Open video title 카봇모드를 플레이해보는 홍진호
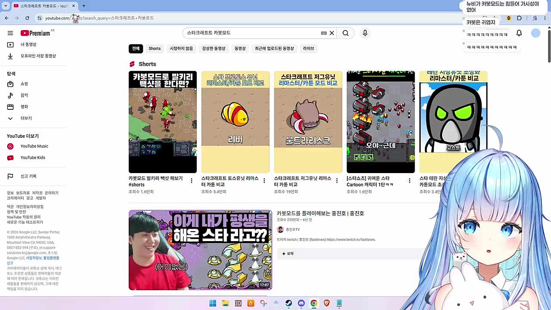The image size is (551, 310). (320, 214)
